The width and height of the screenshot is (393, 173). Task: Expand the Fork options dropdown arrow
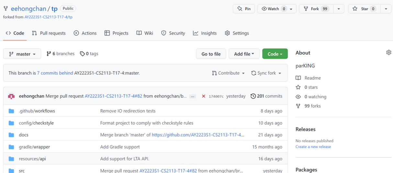point(339,9)
